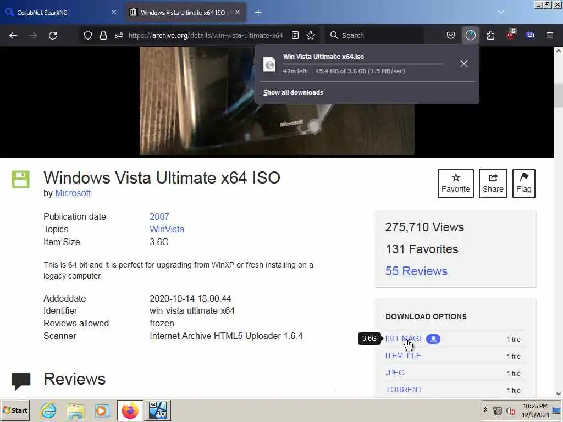Open a new tab with plus button
Image resolution: width=563 pixels, height=422 pixels.
tap(258, 13)
